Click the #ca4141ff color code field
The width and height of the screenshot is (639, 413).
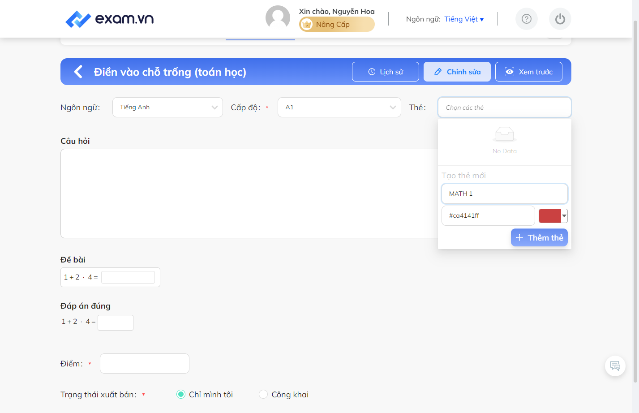tap(488, 215)
